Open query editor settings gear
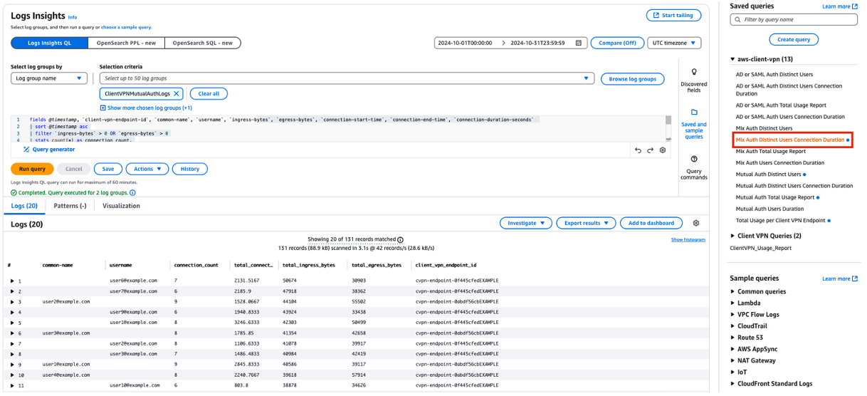The height and width of the screenshot is (396, 867). [x=663, y=150]
